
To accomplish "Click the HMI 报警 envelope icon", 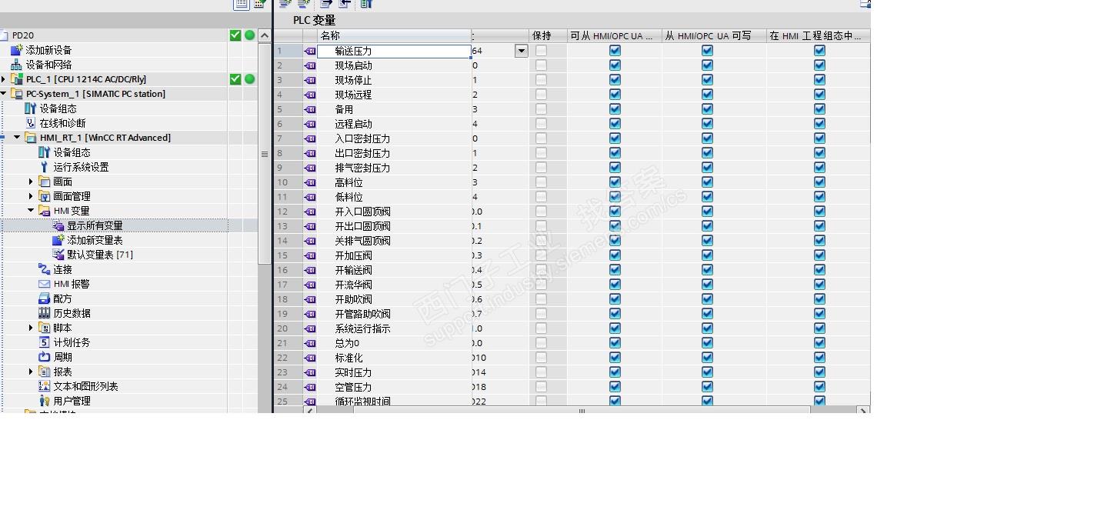I will pyautogui.click(x=45, y=284).
